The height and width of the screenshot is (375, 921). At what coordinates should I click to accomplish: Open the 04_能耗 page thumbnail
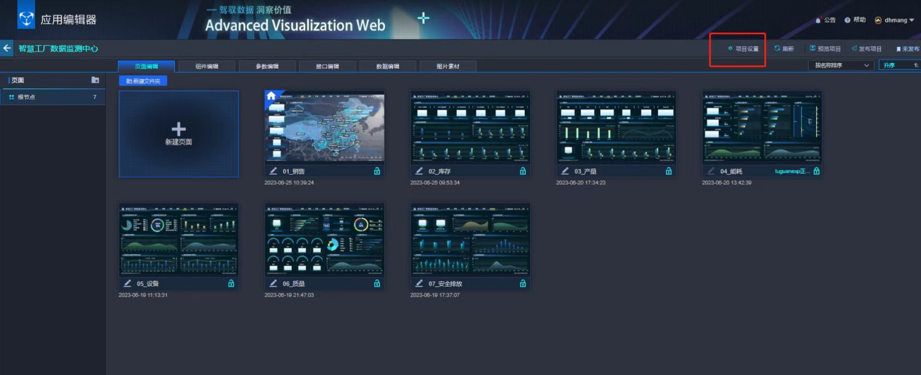click(x=762, y=127)
